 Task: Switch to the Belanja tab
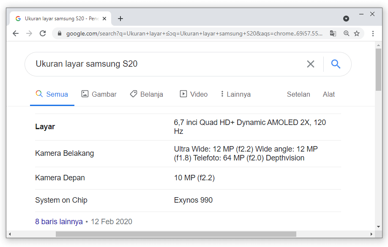pyautogui.click(x=147, y=94)
